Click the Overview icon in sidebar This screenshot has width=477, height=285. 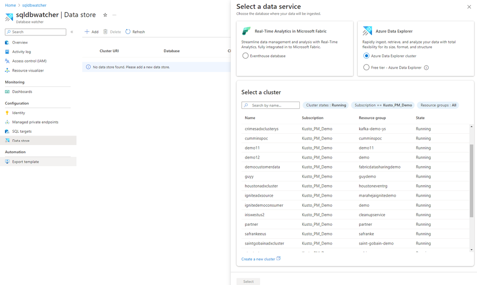tap(7, 42)
